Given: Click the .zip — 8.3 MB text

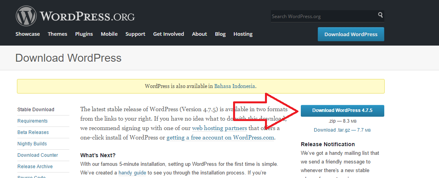Looking at the screenshot, I should pyautogui.click(x=343, y=121).
